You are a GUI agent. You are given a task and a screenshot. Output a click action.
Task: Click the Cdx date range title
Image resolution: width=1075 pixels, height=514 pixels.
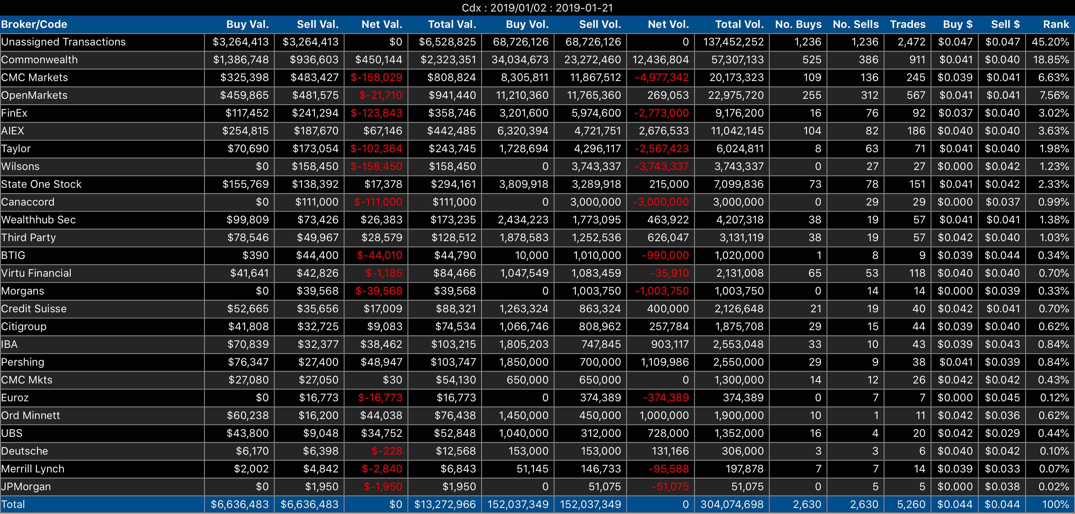(x=537, y=7)
